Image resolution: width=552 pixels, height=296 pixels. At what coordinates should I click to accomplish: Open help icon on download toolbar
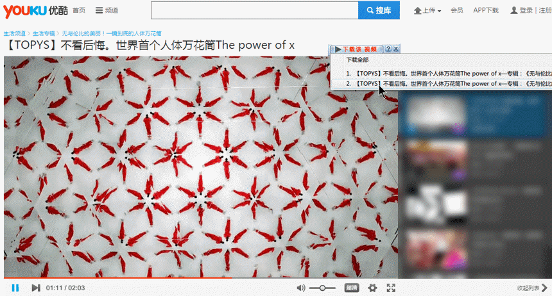pyautogui.click(x=388, y=49)
